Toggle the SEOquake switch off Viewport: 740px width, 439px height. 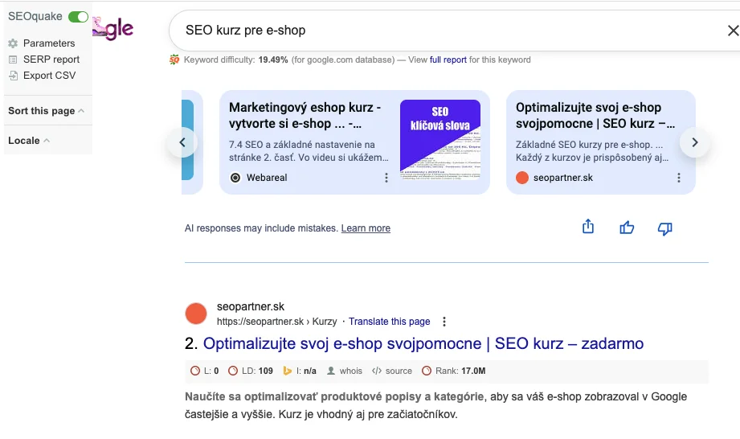[x=78, y=17]
